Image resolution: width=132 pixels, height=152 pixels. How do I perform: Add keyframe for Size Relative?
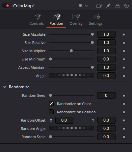124,43
